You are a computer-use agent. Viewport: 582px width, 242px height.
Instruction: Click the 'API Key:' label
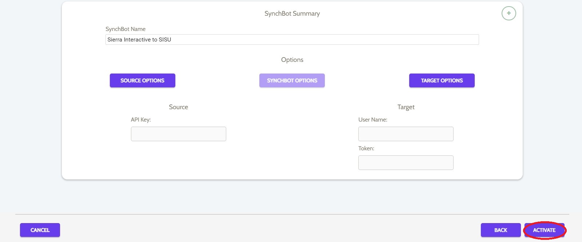coord(141,120)
